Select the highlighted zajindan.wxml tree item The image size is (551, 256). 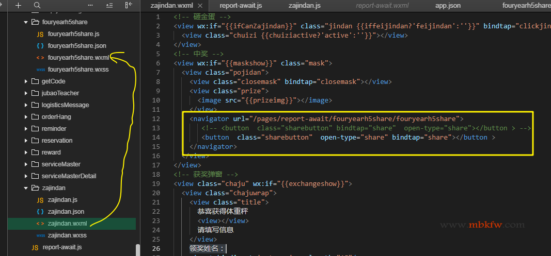tap(67, 224)
